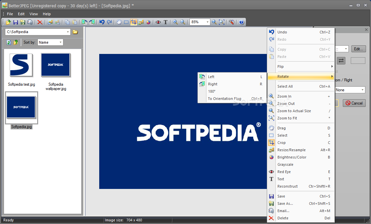This screenshot has height=224, width=371.
Task: Click Email... in the context menu
Action: point(301,211)
